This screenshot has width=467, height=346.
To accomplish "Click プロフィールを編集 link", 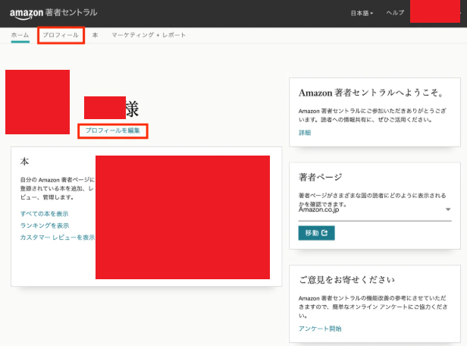I will click(112, 131).
